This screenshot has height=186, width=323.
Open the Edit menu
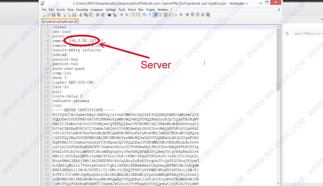pyautogui.click(x=51, y=10)
